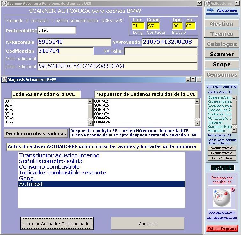Select 'Búsqueda Rápi' in open windows list
The width and height of the screenshot is (241, 235).
point(220,127)
